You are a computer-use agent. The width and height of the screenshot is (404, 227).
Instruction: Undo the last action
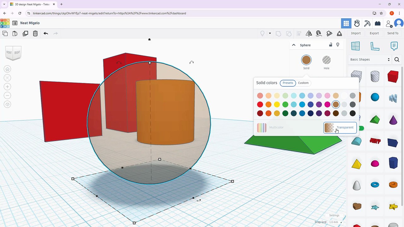[46, 33]
